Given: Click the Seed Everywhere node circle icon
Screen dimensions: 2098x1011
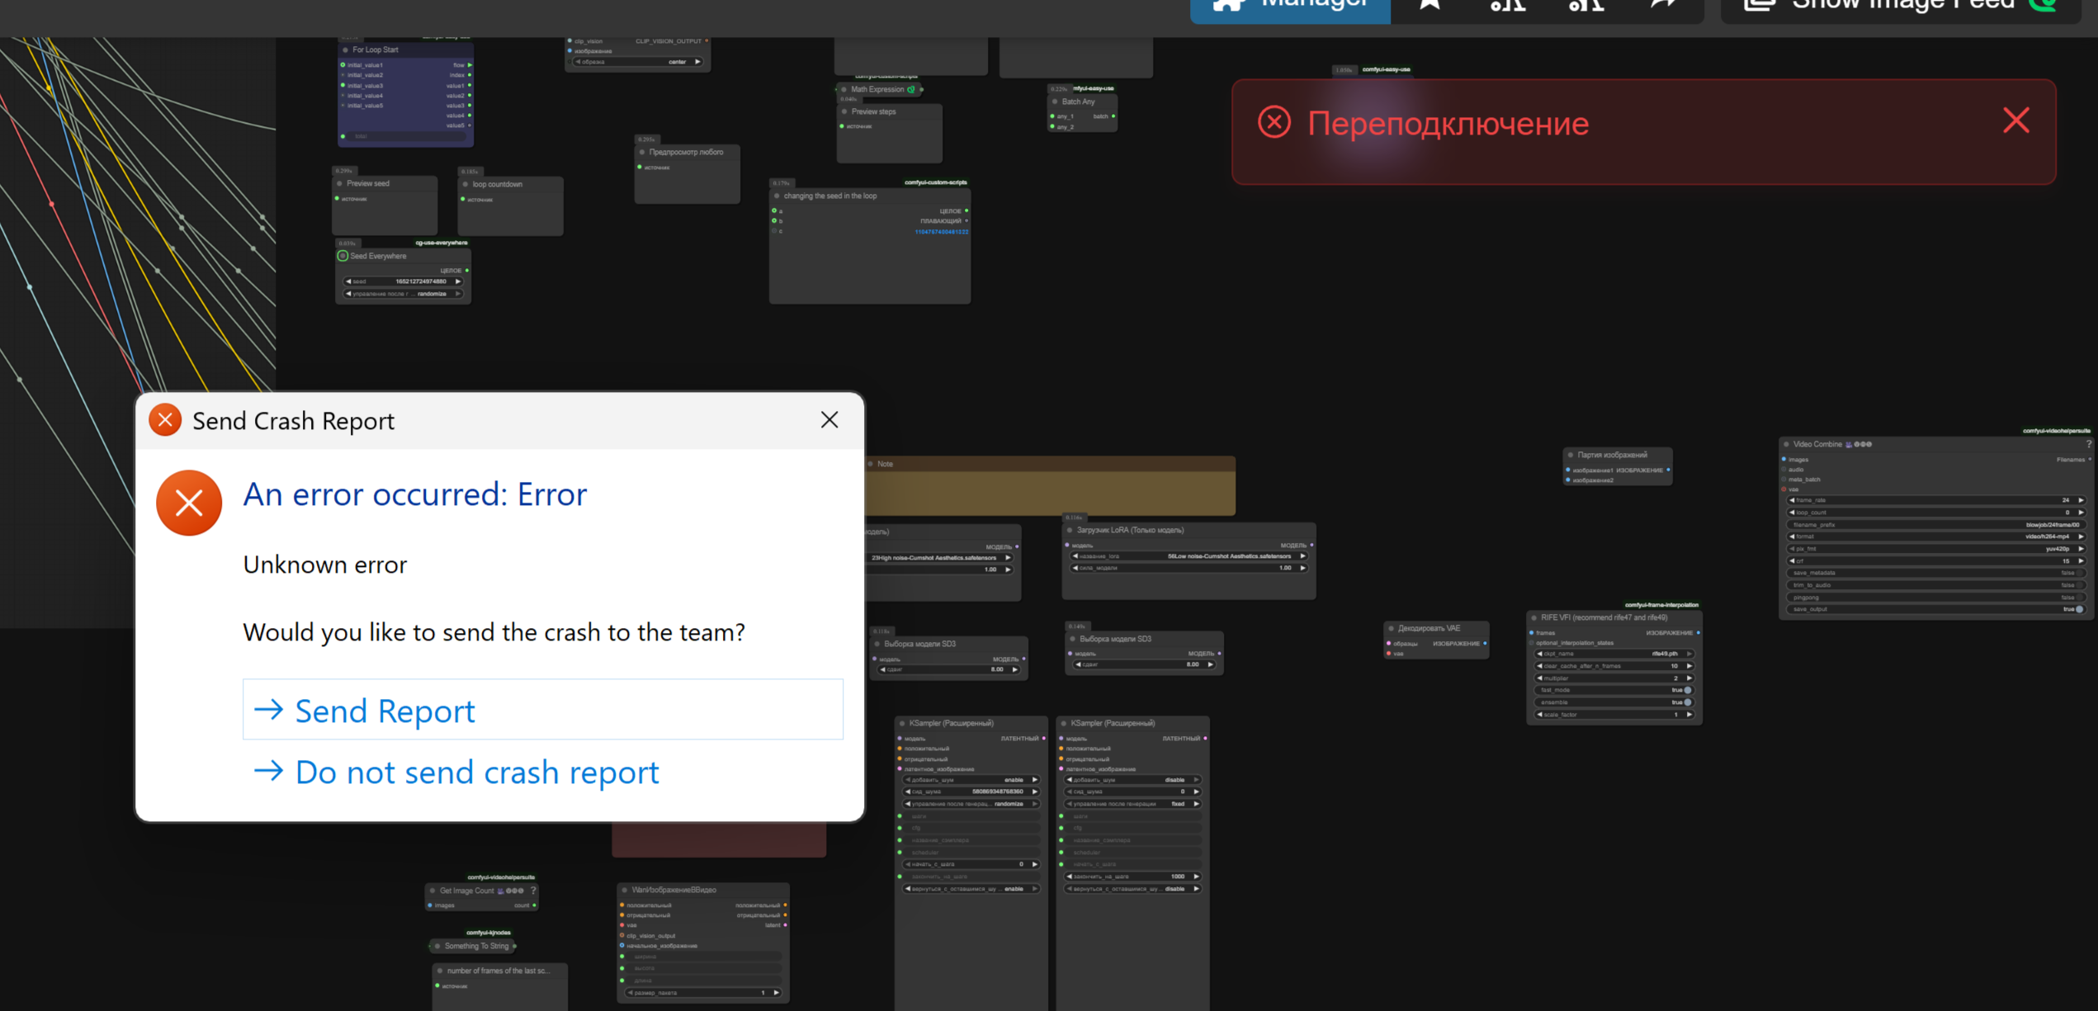Looking at the screenshot, I should point(343,256).
